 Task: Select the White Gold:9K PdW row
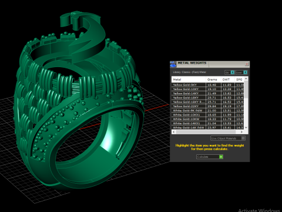pos(208,111)
